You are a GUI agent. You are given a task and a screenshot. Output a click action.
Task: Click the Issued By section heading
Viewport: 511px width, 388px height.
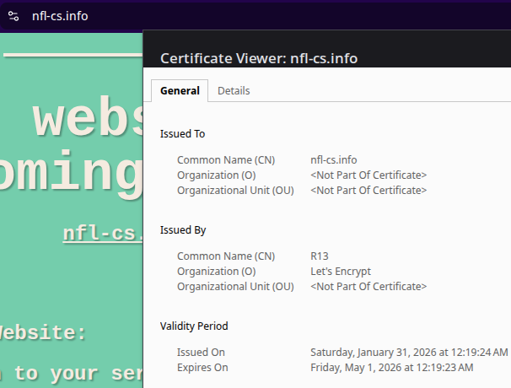[183, 230]
